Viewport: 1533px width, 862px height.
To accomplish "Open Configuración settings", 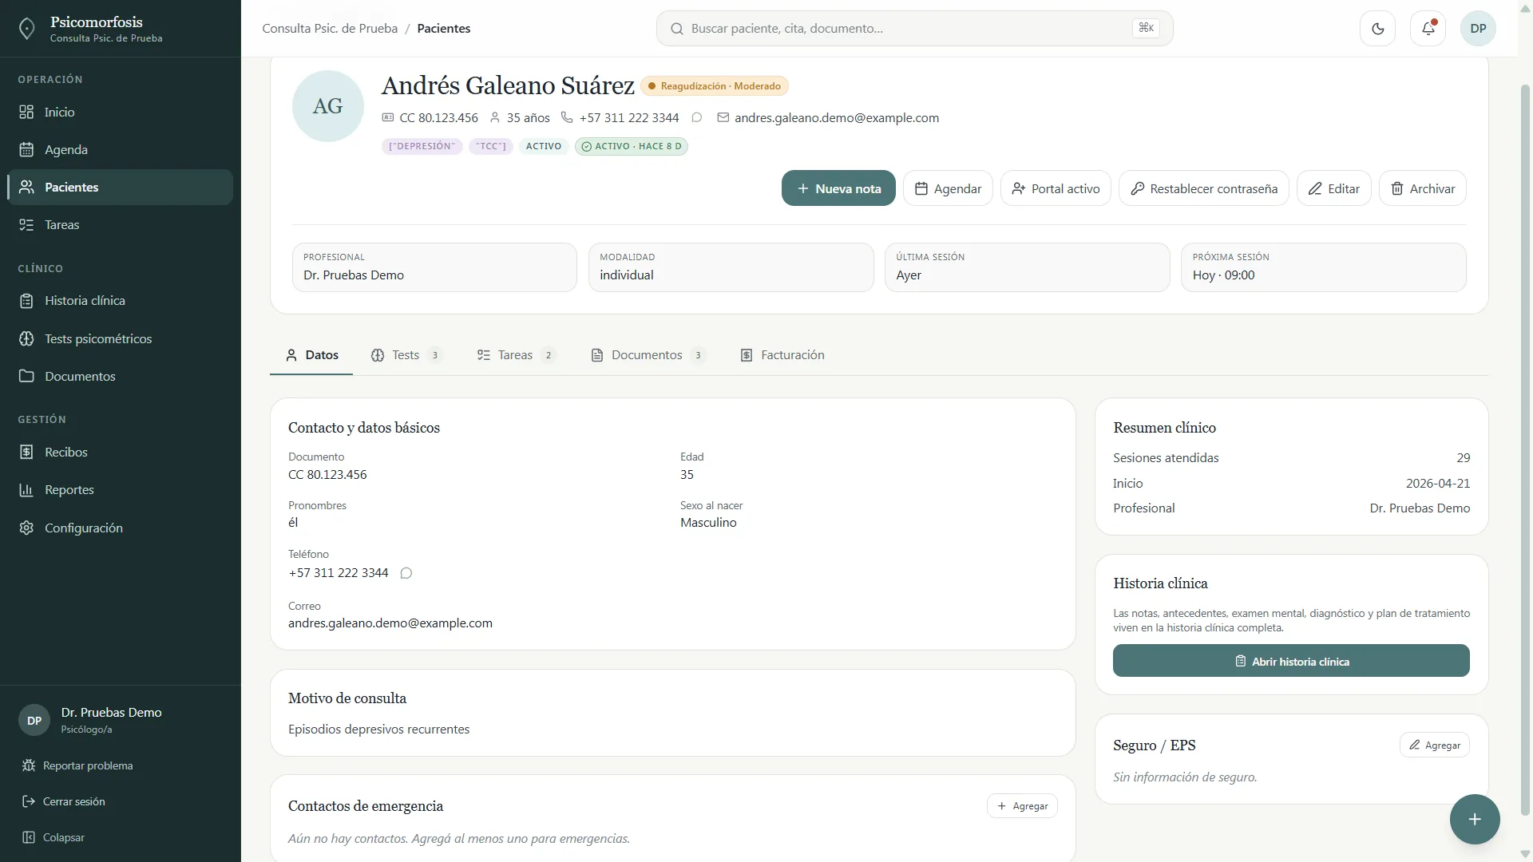I will coord(121,528).
